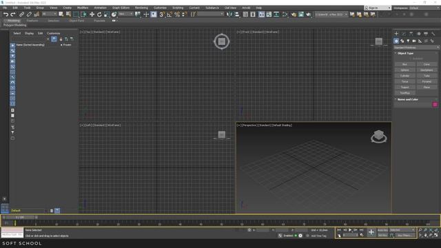The height and width of the screenshot is (248, 441).
Task: Select Lights category in Create panel
Action: (408, 41)
